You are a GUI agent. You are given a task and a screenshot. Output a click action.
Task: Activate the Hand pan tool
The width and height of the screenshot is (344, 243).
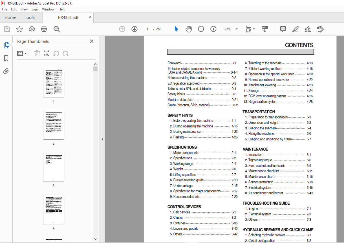pos(188,29)
